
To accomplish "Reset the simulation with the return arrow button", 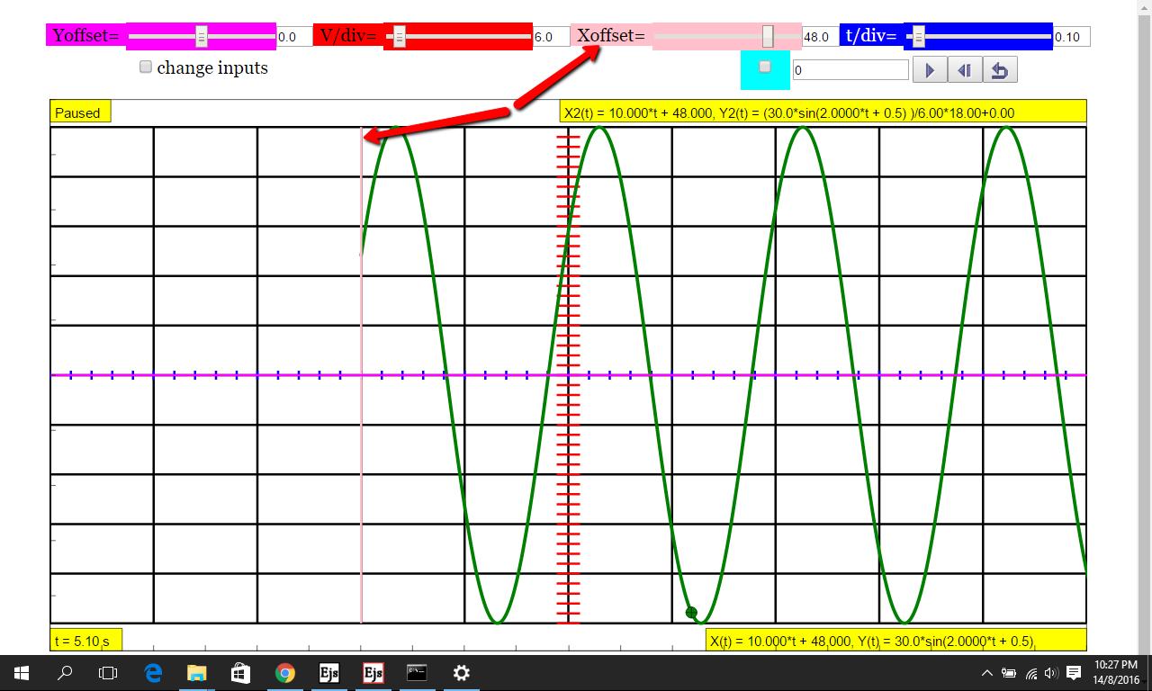I will (999, 70).
